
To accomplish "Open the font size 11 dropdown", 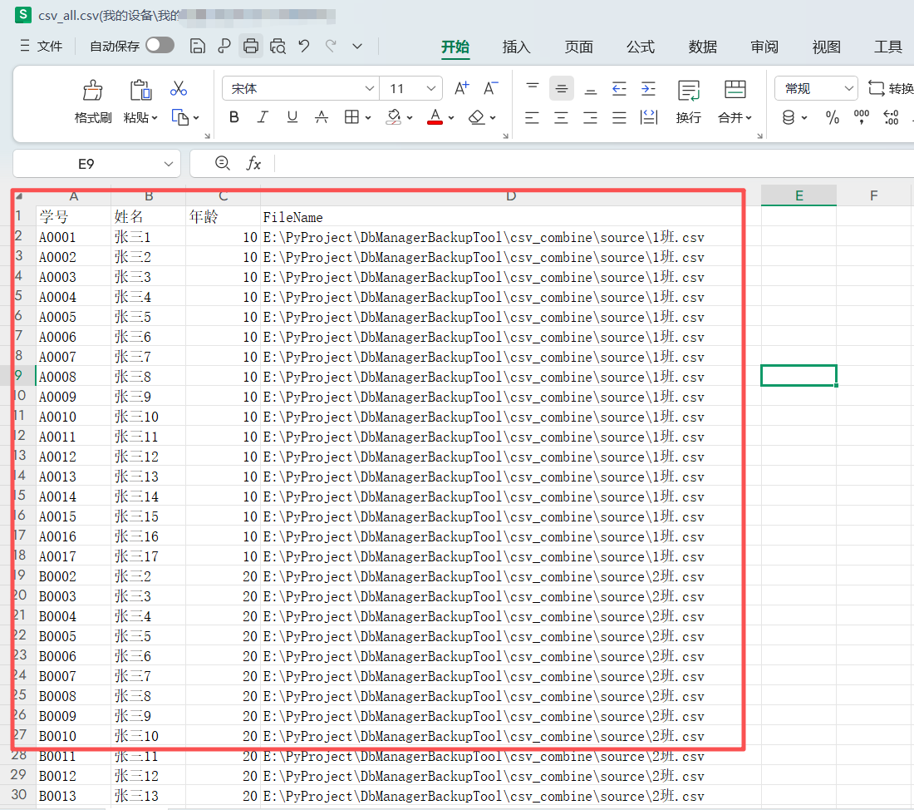I will point(430,89).
